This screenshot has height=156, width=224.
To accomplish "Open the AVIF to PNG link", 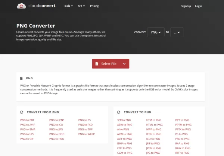I will 124,139.
